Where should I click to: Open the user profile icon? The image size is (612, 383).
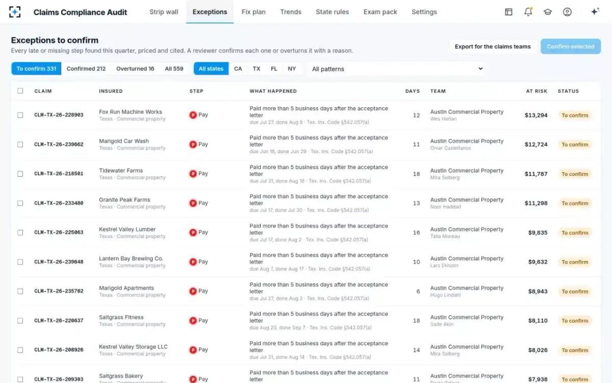coord(567,12)
